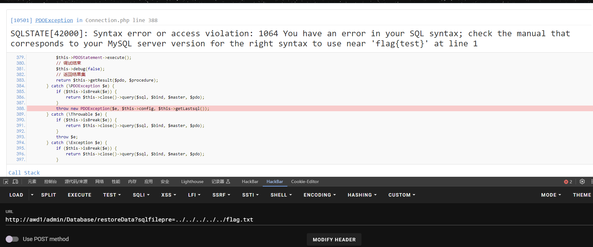Open the 控制台 console tab

(51, 181)
